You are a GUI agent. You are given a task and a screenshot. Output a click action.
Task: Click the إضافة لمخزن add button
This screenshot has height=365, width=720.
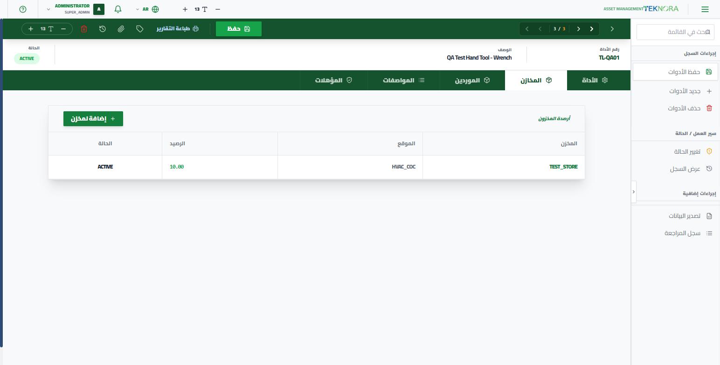click(93, 119)
